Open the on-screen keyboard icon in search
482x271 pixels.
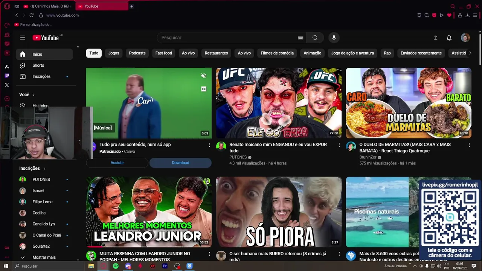tap(300, 38)
